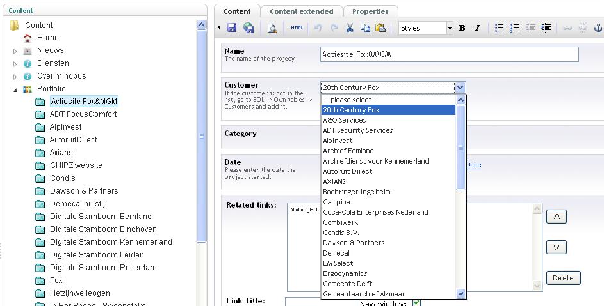This screenshot has height=306, width=604.
Task: Select 'Dawson & Partners' customer option
Action: 388,243
